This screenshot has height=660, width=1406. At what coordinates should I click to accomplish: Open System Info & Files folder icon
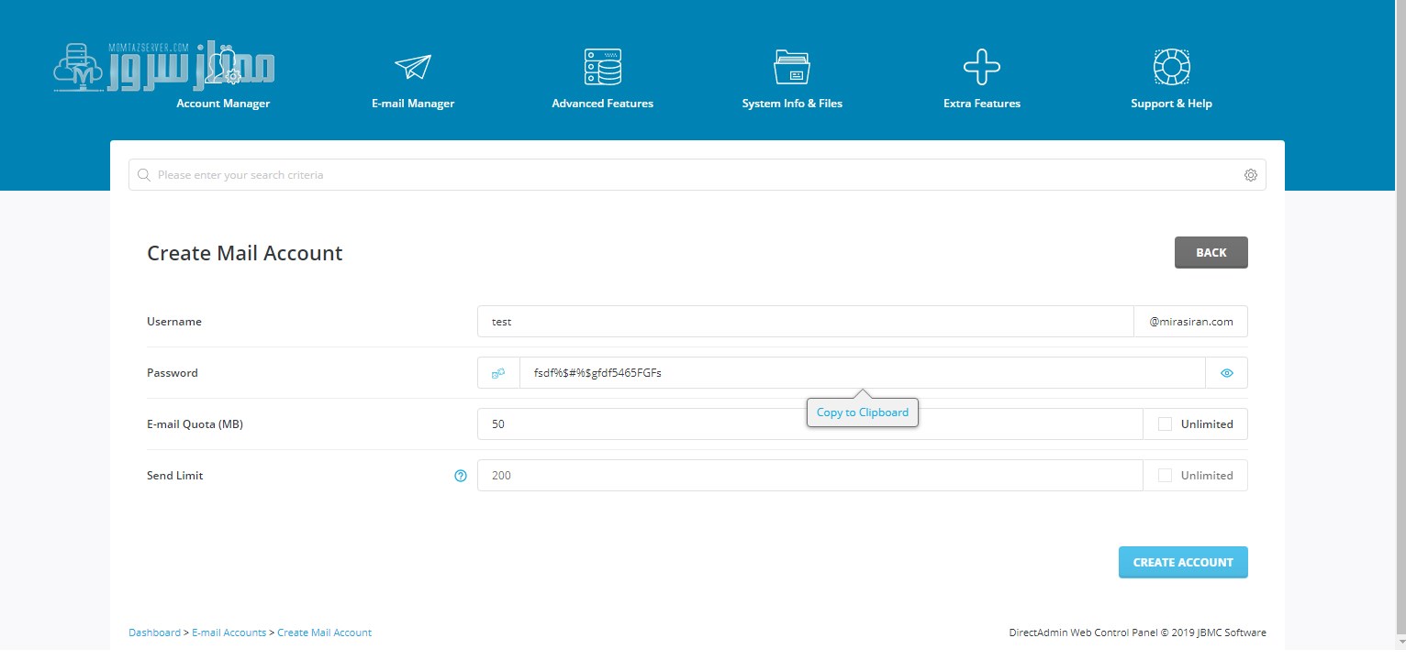(792, 68)
